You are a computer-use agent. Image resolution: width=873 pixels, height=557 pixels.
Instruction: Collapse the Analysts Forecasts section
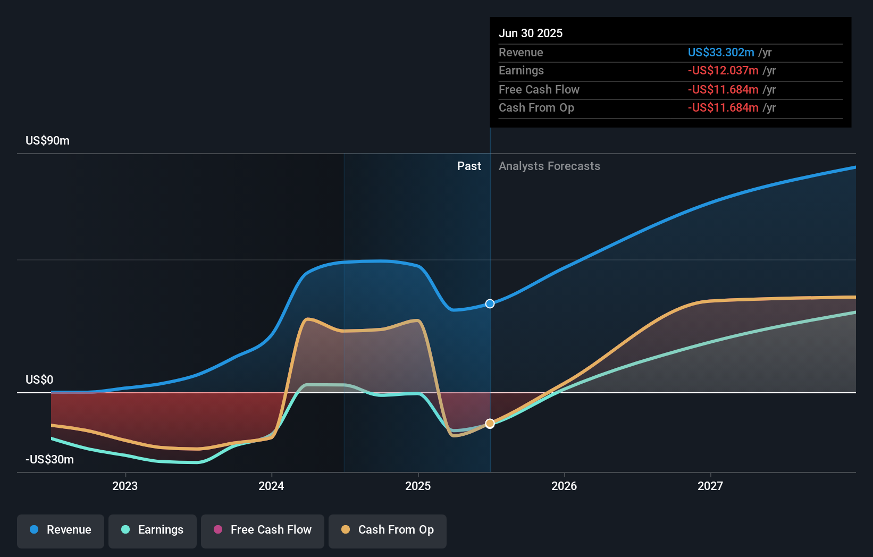point(549,166)
